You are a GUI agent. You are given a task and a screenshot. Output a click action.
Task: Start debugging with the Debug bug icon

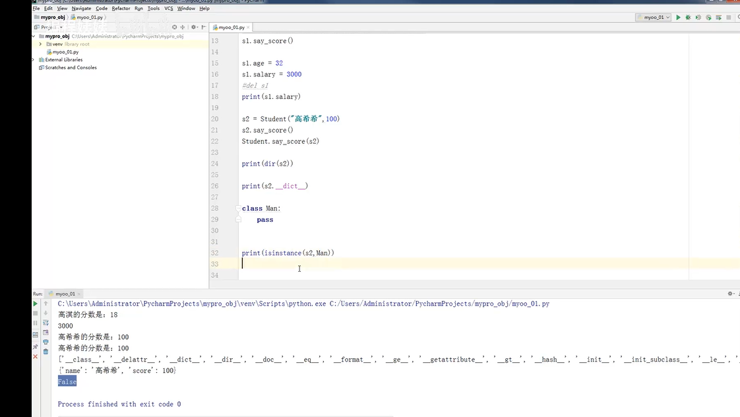point(688,17)
